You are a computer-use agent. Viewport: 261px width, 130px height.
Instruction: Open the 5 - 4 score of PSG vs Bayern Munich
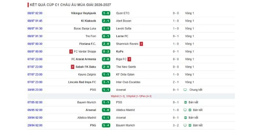[106, 125]
